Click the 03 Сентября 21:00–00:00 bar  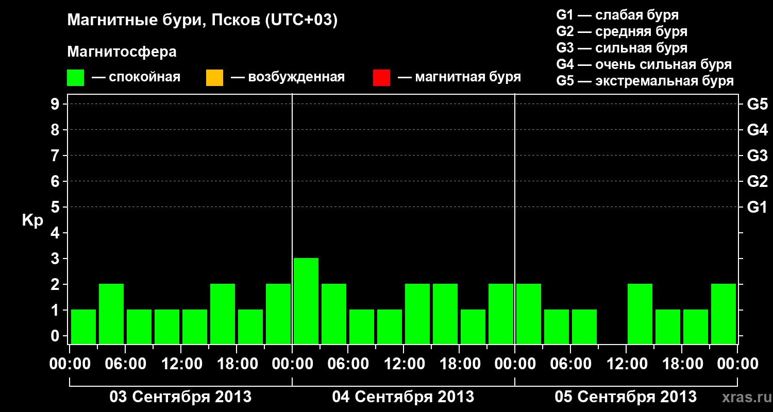(278, 314)
